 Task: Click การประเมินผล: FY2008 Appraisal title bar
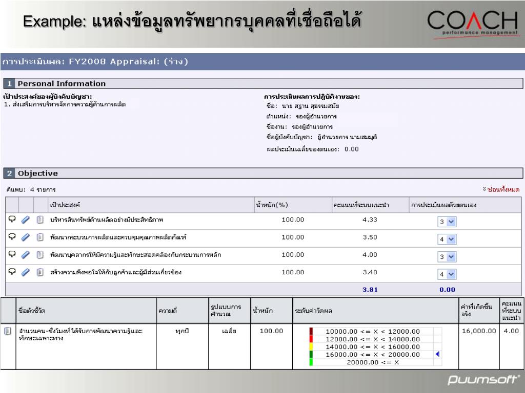263,61
